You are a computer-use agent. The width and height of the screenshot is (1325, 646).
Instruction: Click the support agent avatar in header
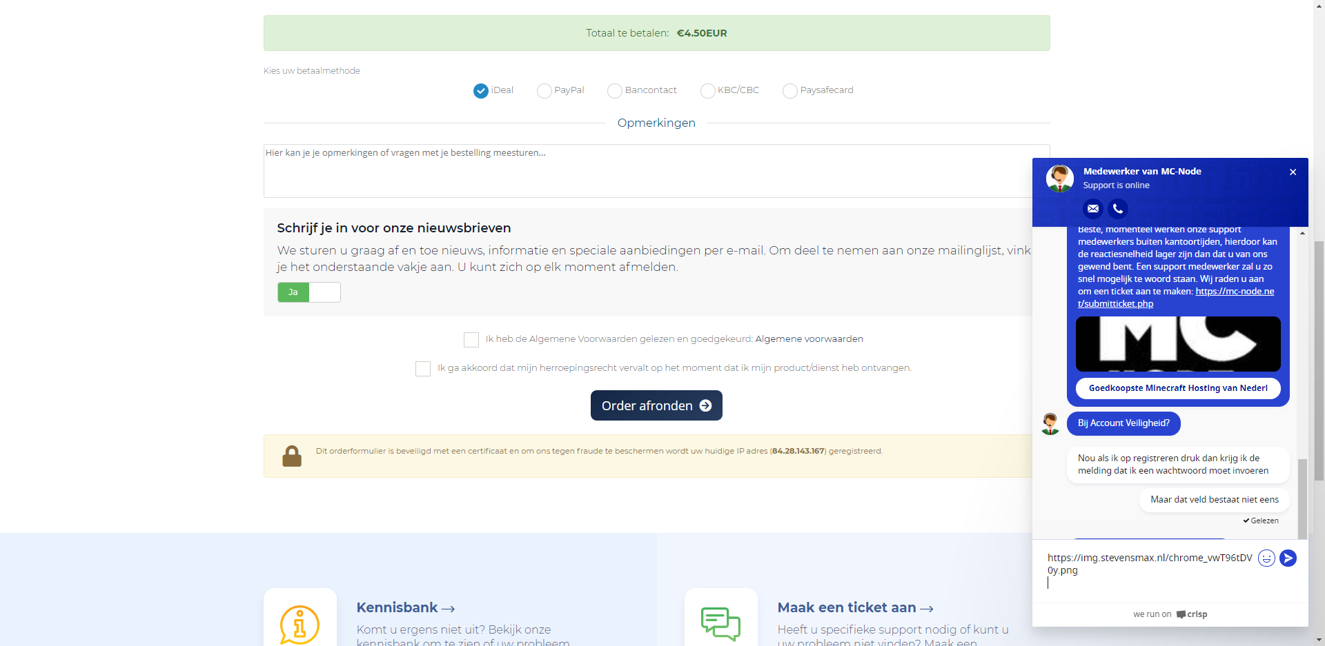tap(1060, 179)
